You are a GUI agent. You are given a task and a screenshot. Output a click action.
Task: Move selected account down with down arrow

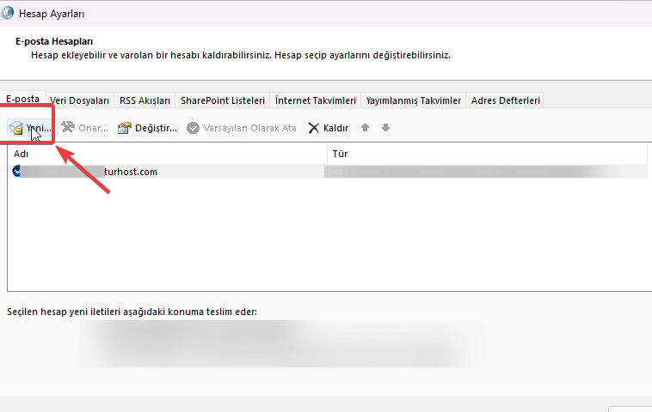[x=385, y=128]
